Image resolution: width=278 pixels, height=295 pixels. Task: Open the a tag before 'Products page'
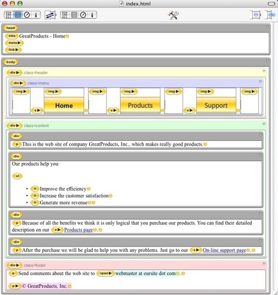click(x=57, y=230)
